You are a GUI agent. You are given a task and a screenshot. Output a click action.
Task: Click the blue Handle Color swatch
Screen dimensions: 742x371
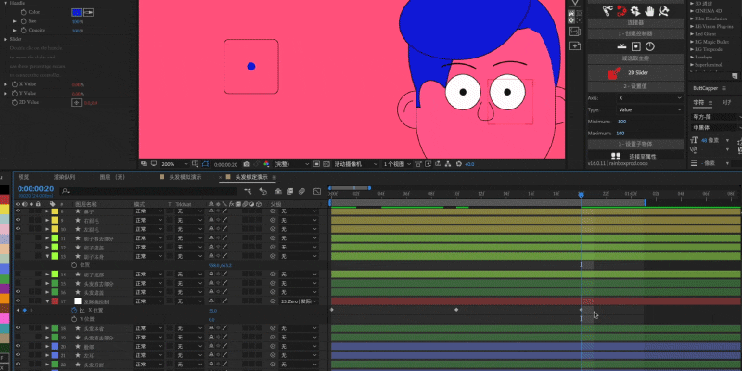[76, 13]
